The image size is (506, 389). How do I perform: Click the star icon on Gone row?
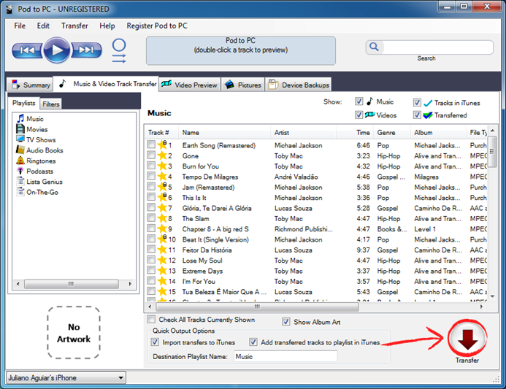162,155
